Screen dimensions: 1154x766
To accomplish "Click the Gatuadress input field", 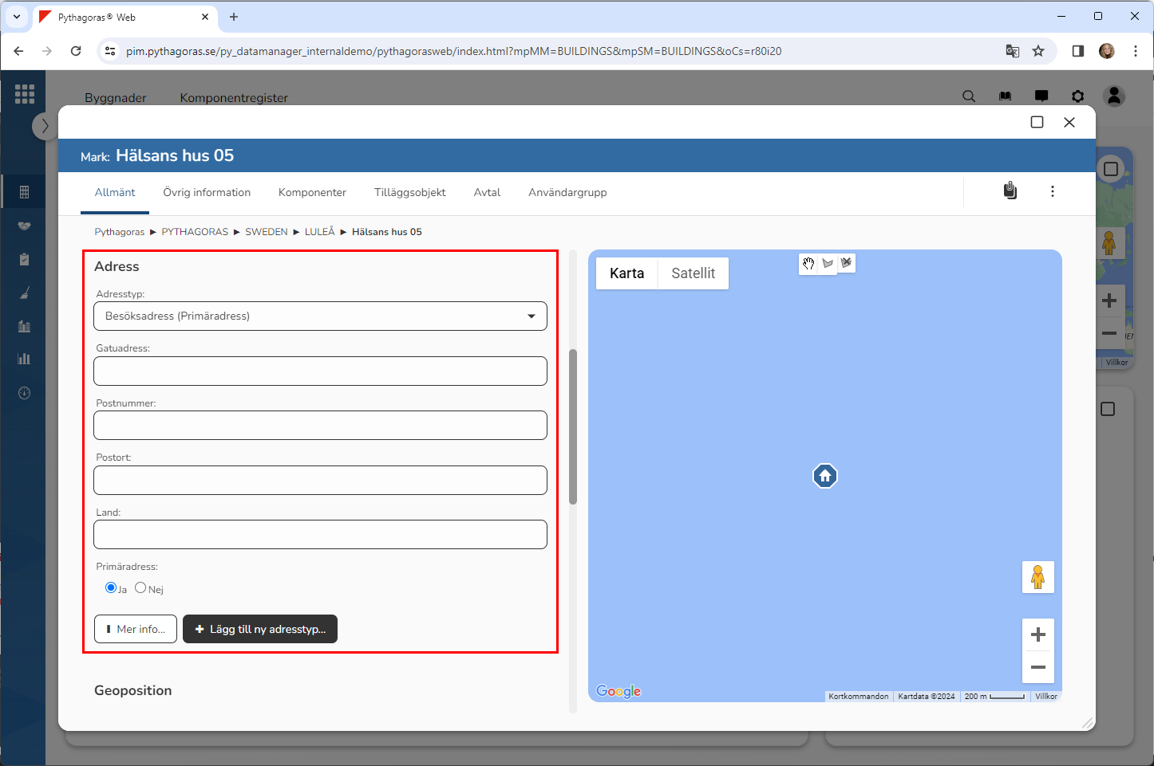I will 320,371.
